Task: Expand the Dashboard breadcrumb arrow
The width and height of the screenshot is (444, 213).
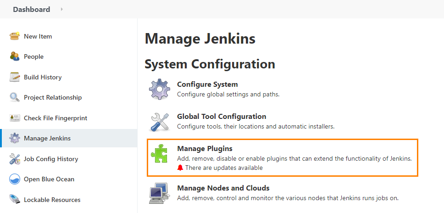Action: pos(62,9)
